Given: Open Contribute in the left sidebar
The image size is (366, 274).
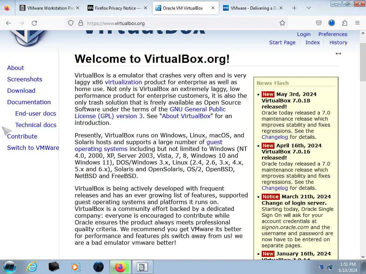Looking at the screenshot, I should tap(22, 136).
